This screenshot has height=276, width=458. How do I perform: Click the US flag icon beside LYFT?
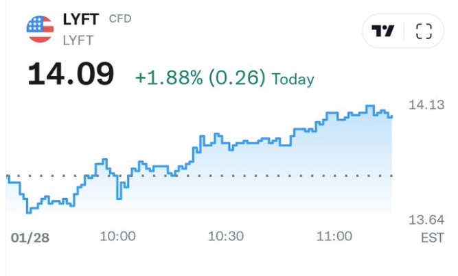click(x=40, y=29)
